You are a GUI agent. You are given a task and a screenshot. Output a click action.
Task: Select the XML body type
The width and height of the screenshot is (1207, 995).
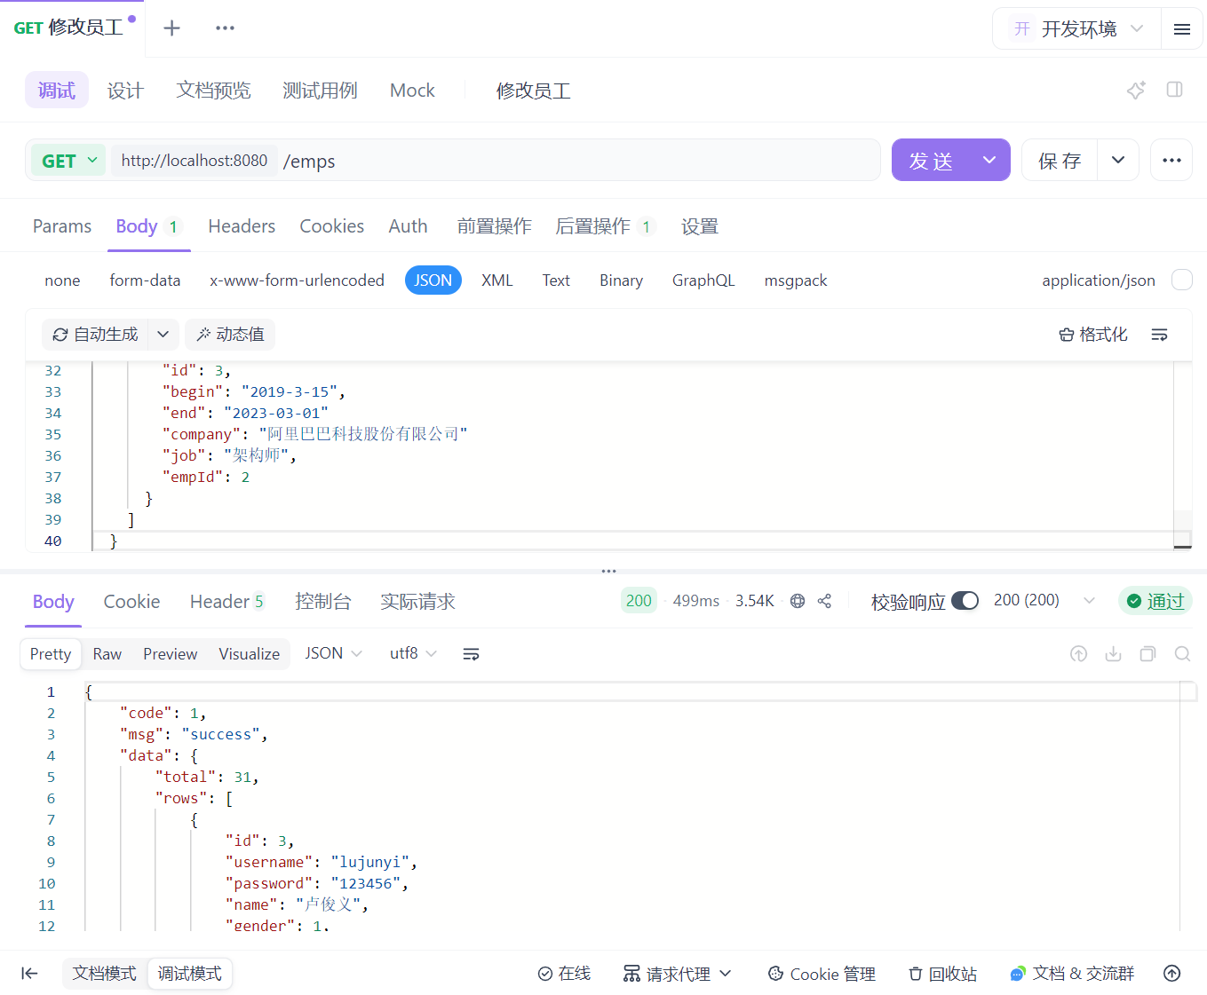497,280
